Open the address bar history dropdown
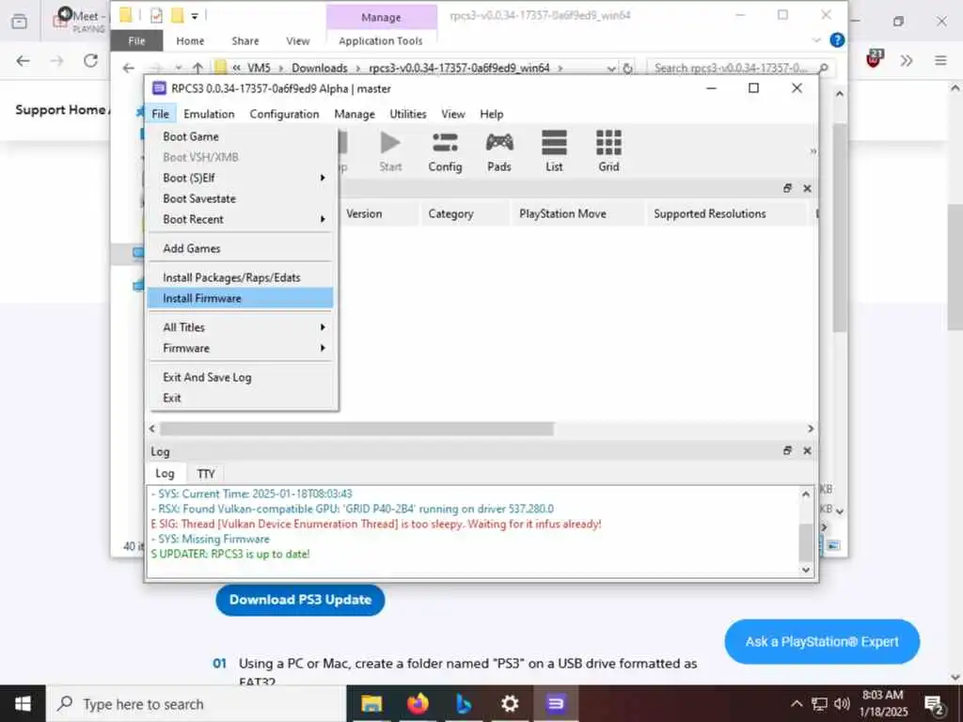Viewport: 963px width, 722px height. click(611, 68)
